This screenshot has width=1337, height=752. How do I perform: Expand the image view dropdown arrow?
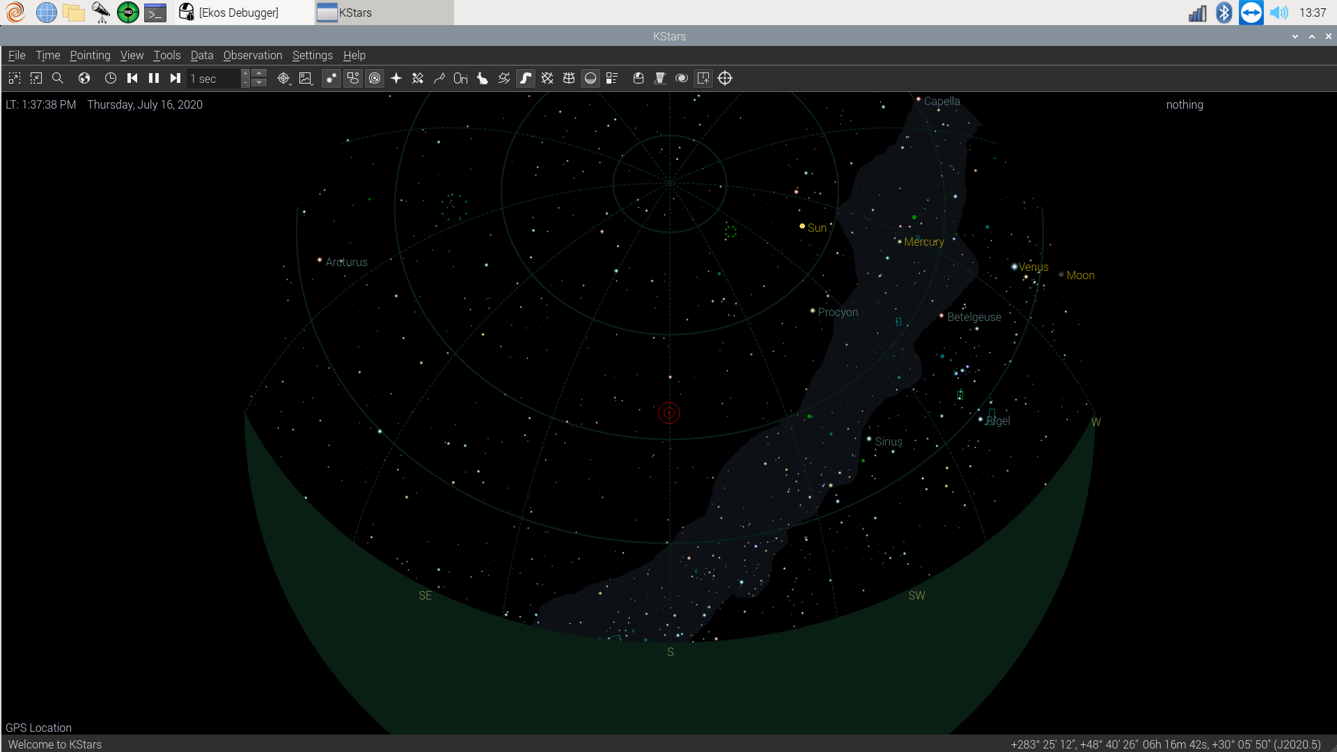point(312,84)
